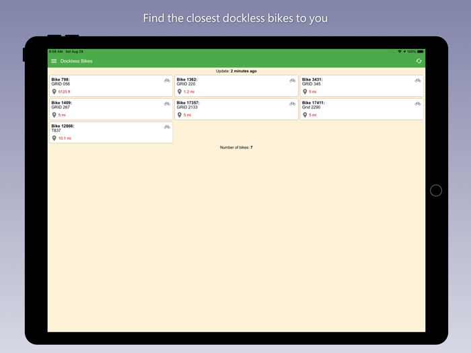This screenshot has width=471, height=353.
Task: Click the location pin on Bike 17411 card
Action: click(x=305, y=115)
